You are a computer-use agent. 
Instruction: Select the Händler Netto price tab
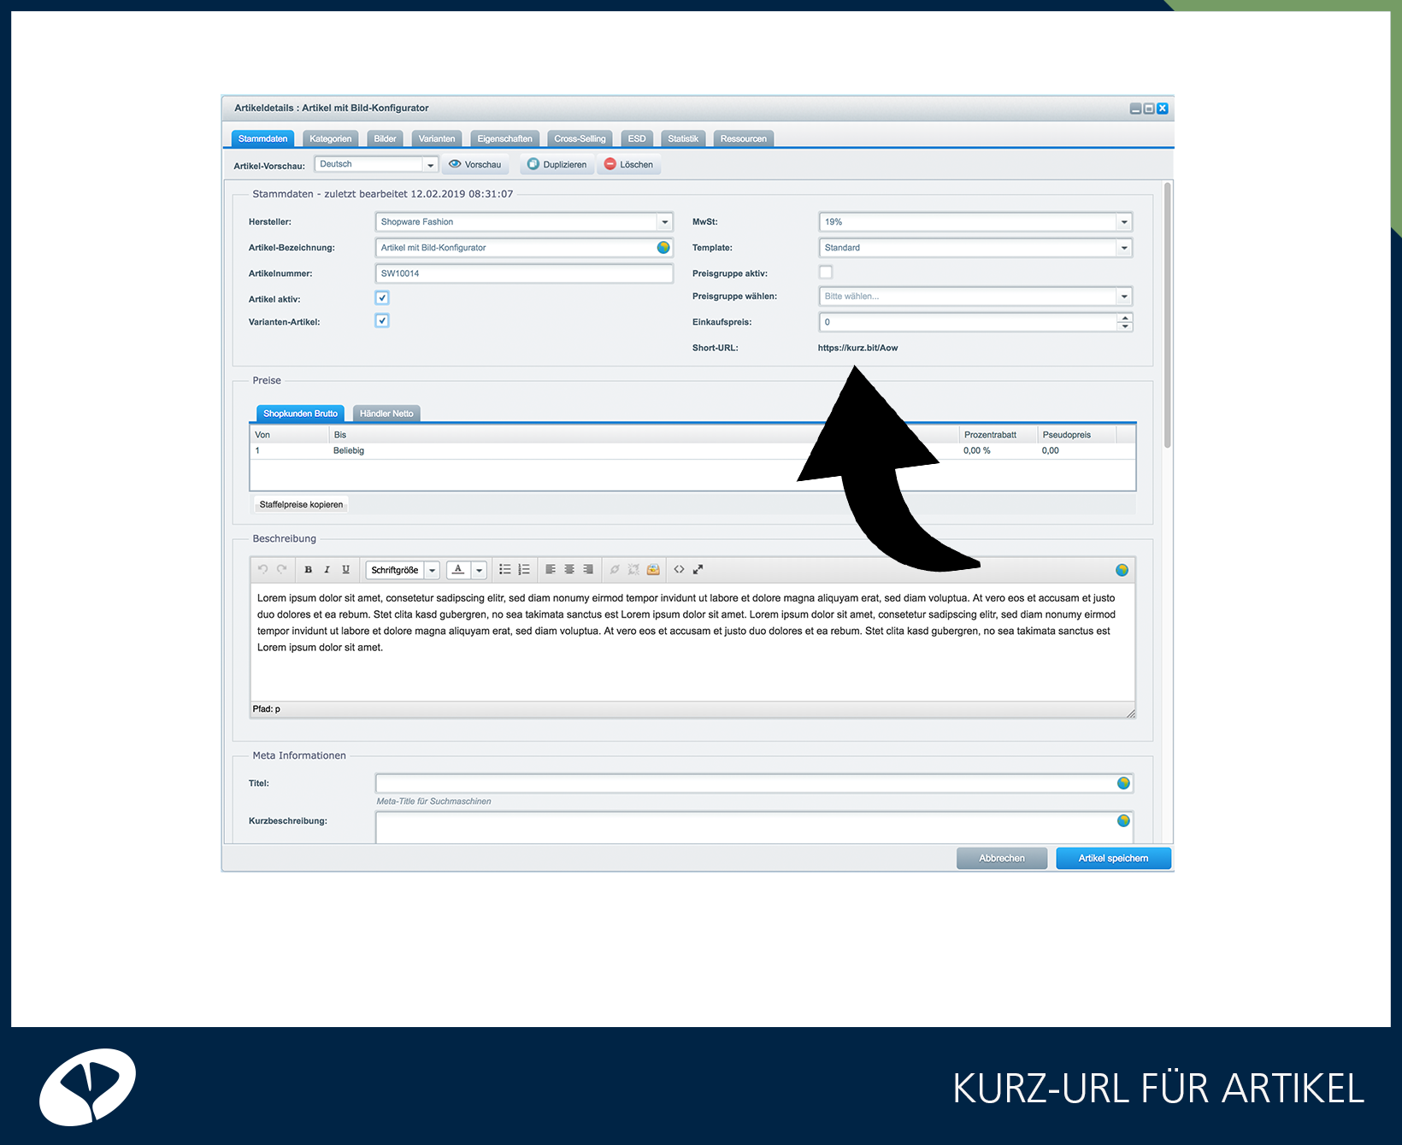386,414
